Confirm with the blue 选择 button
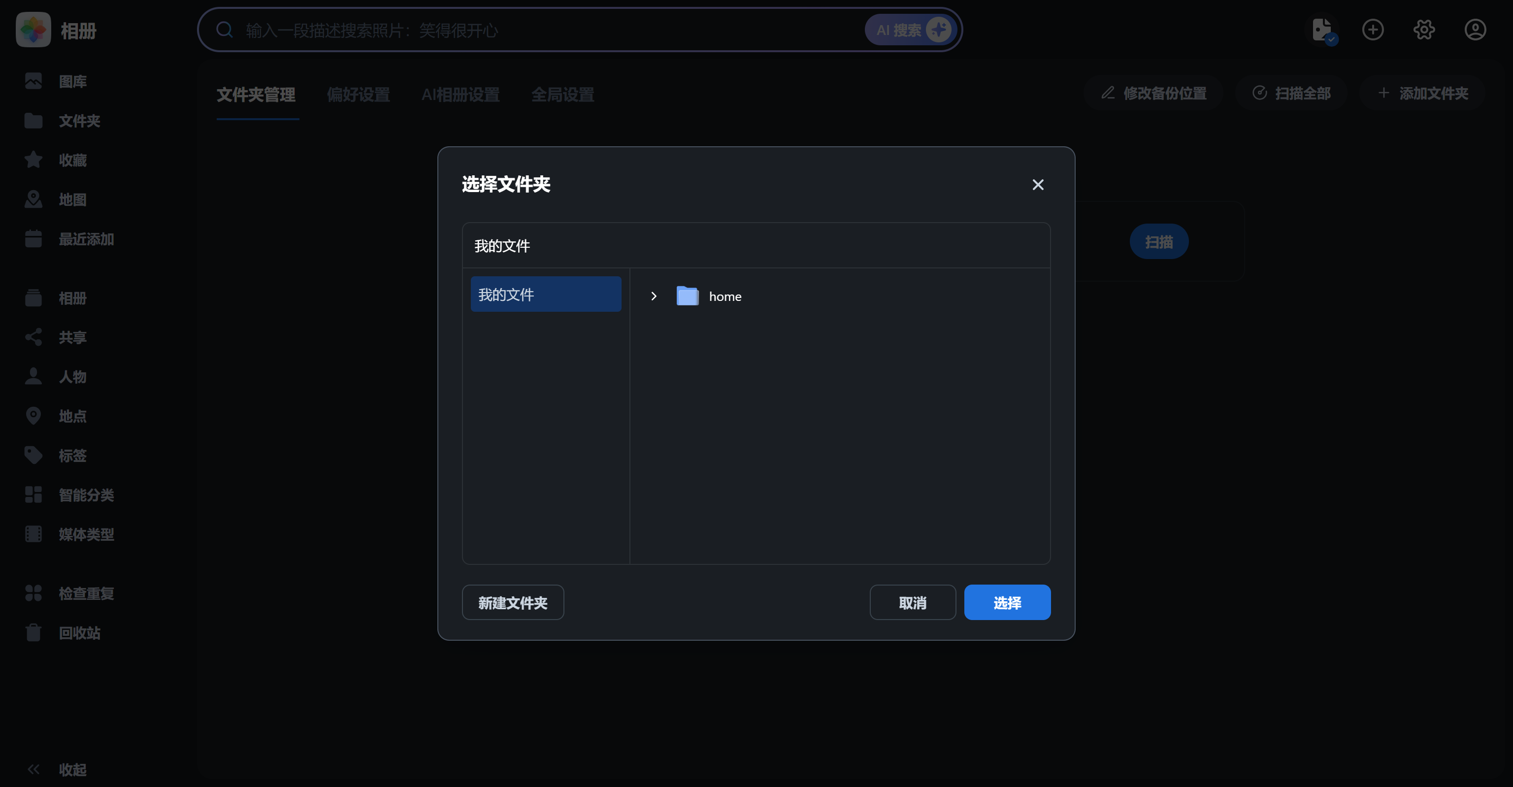The width and height of the screenshot is (1513, 787). point(1007,602)
